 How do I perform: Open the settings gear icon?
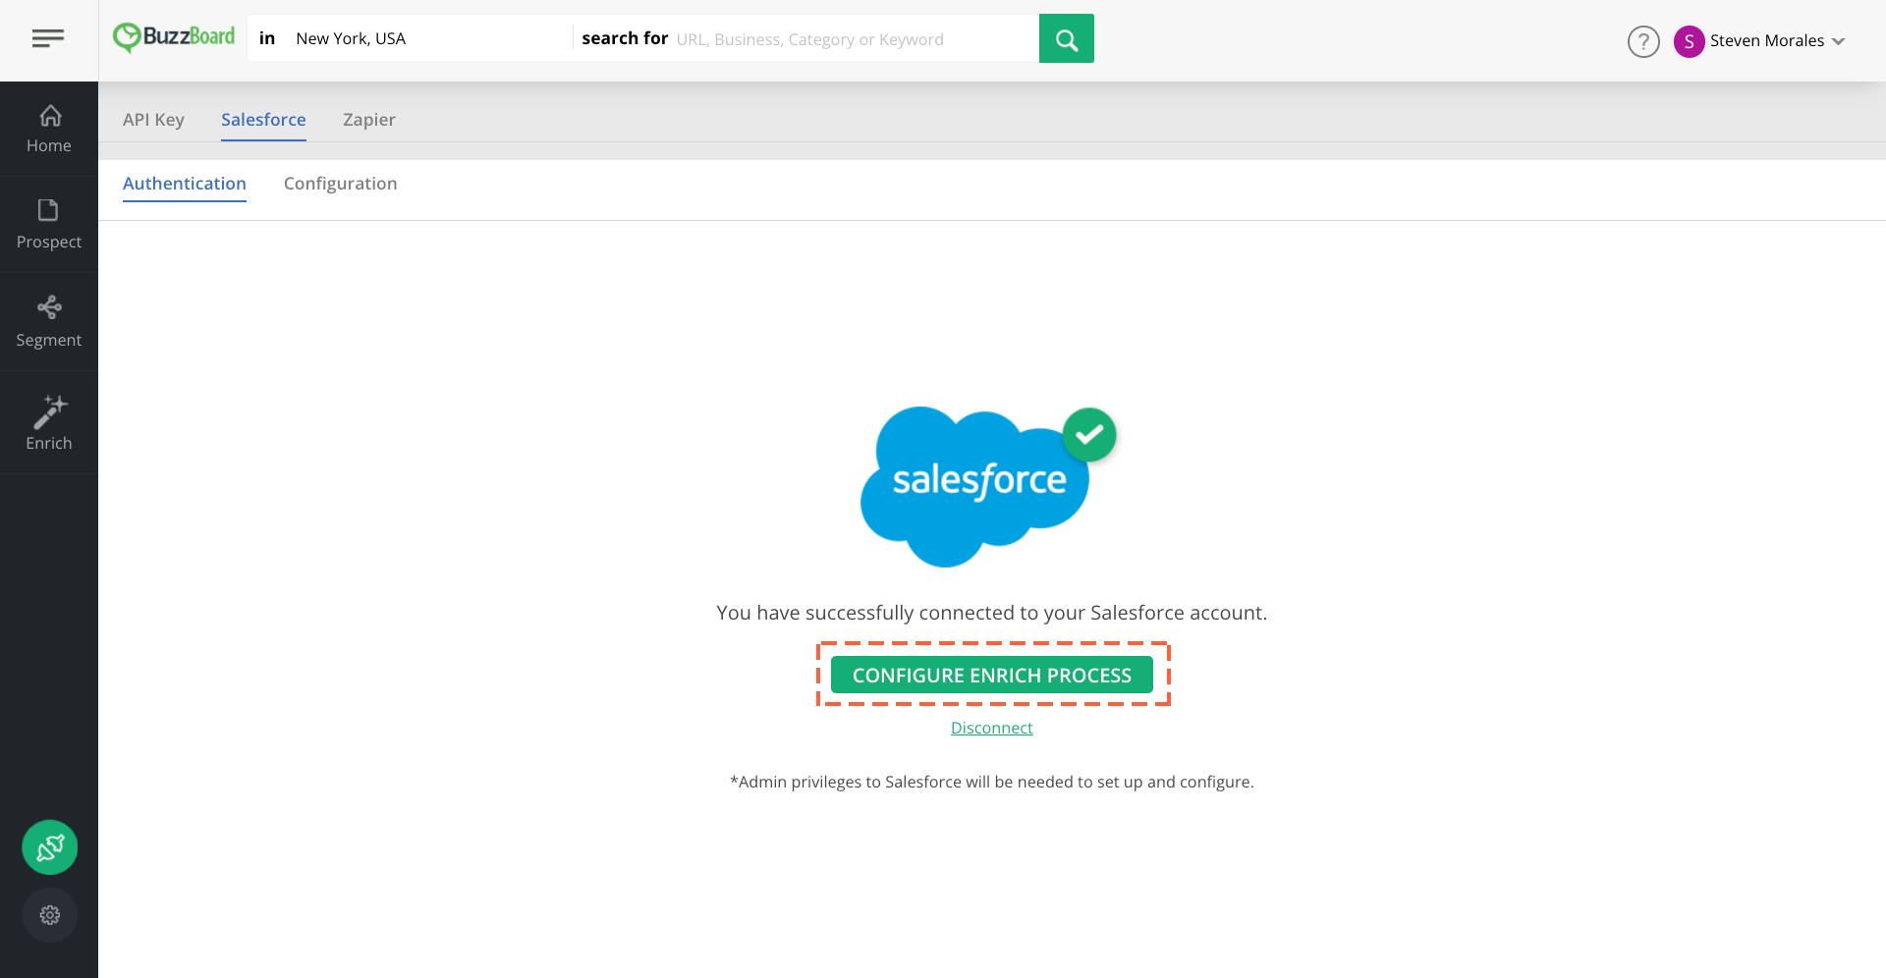click(x=50, y=915)
